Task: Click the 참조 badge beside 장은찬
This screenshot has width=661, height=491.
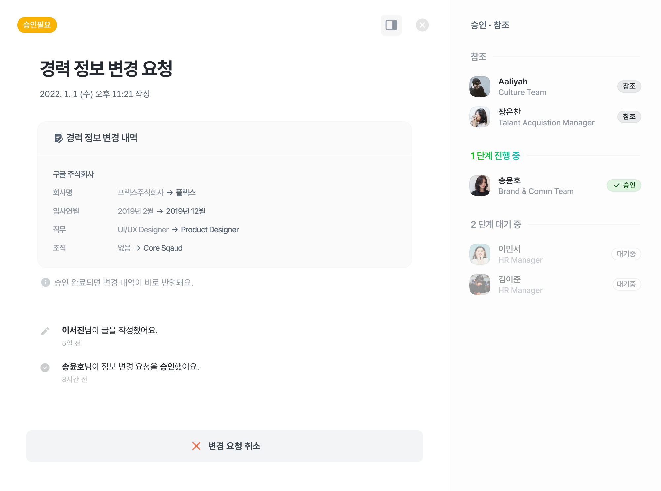Action: [629, 117]
